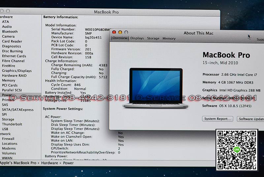Open Fibre Channel entry
The height and width of the screenshot is (177, 264).
(x=13, y=61)
